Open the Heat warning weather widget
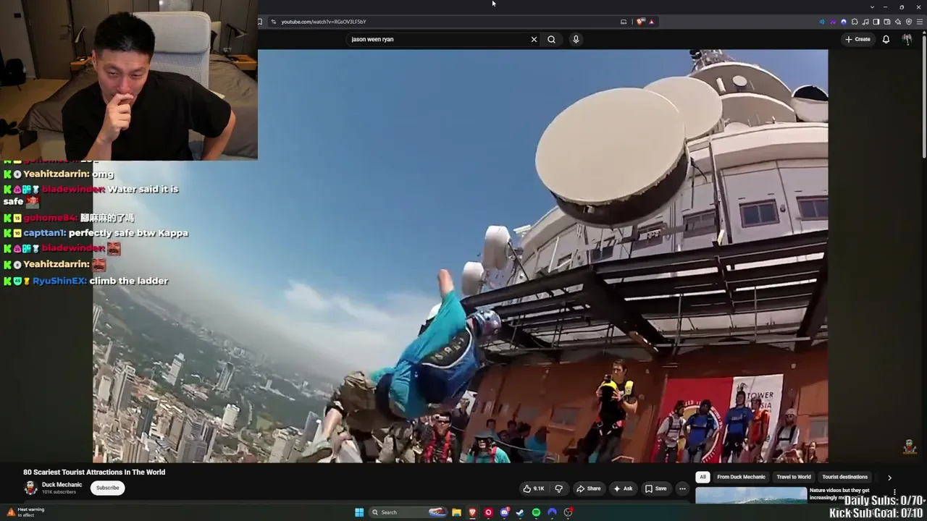Image resolution: width=927 pixels, height=521 pixels. pyautogui.click(x=25, y=512)
